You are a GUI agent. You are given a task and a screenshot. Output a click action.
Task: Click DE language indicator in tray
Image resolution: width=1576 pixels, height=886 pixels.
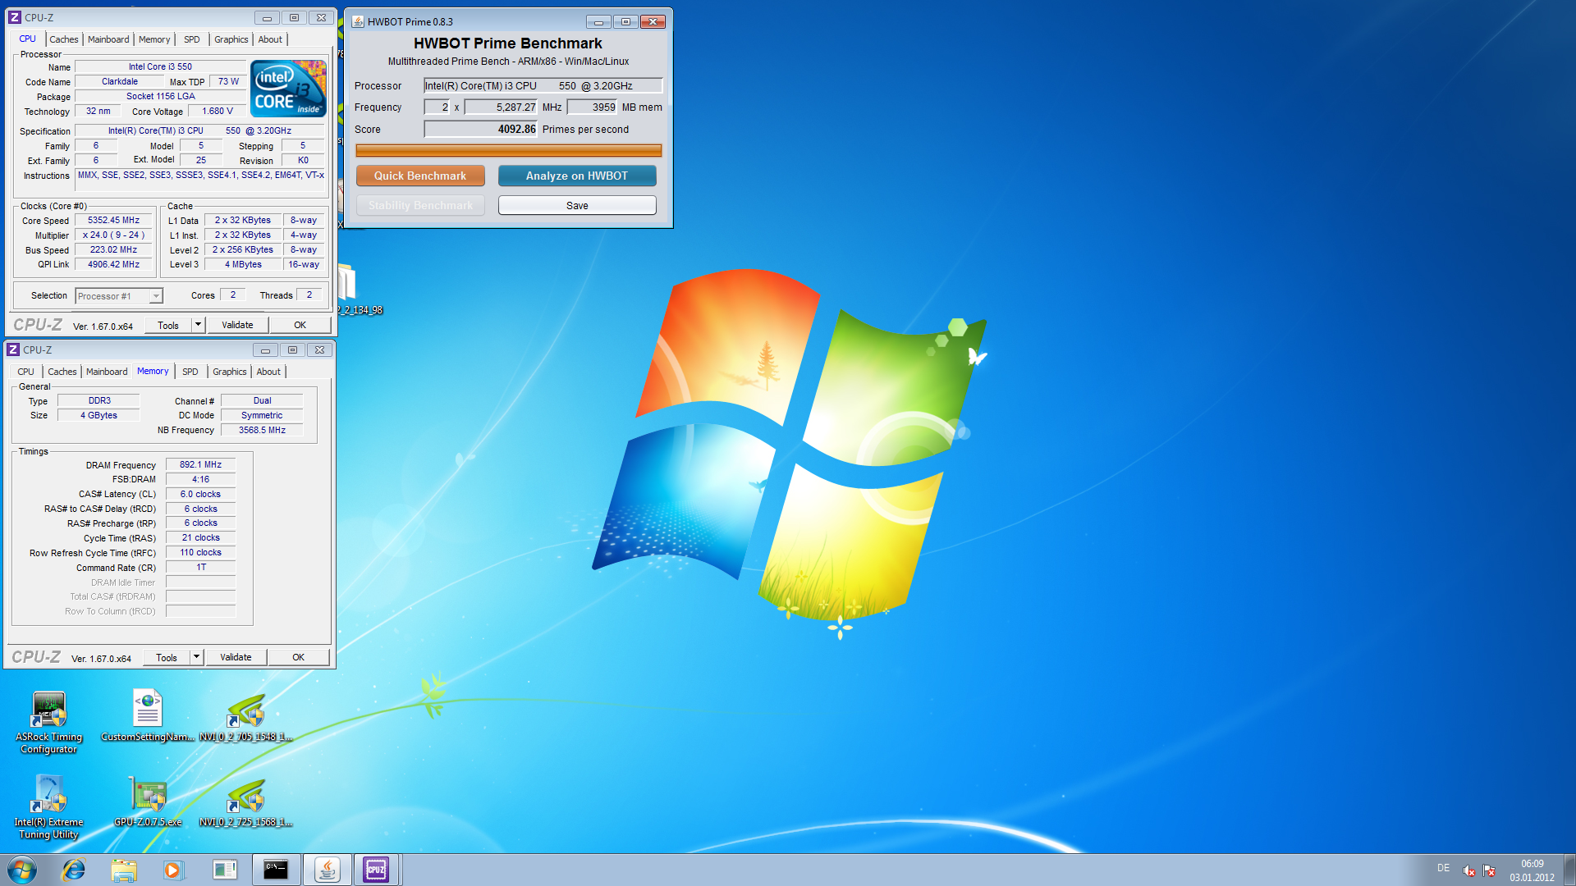(1443, 868)
